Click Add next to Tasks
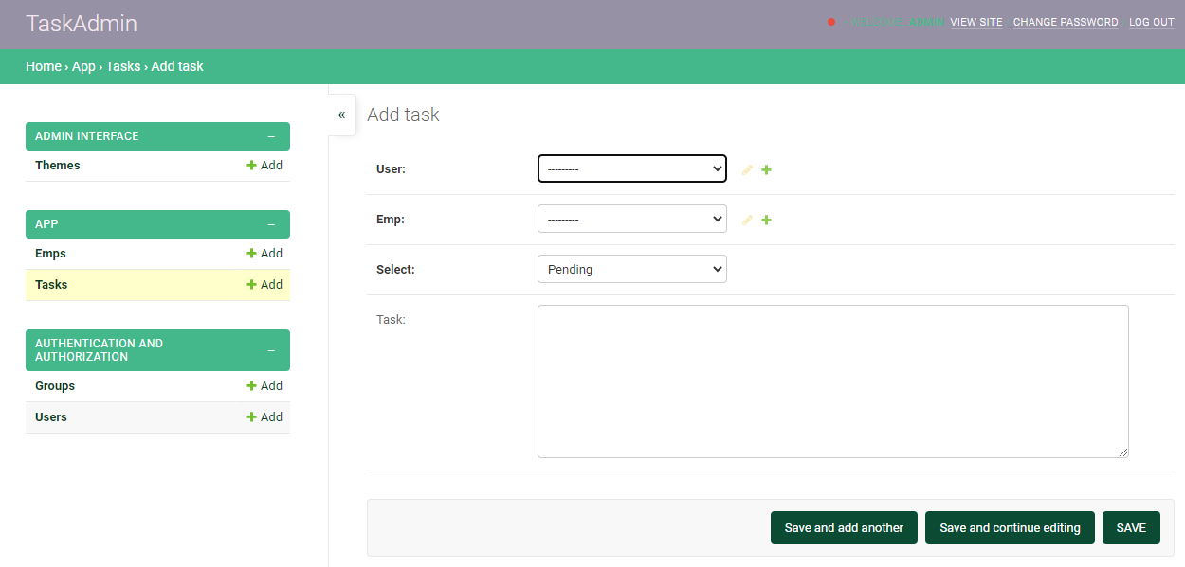 coord(264,285)
